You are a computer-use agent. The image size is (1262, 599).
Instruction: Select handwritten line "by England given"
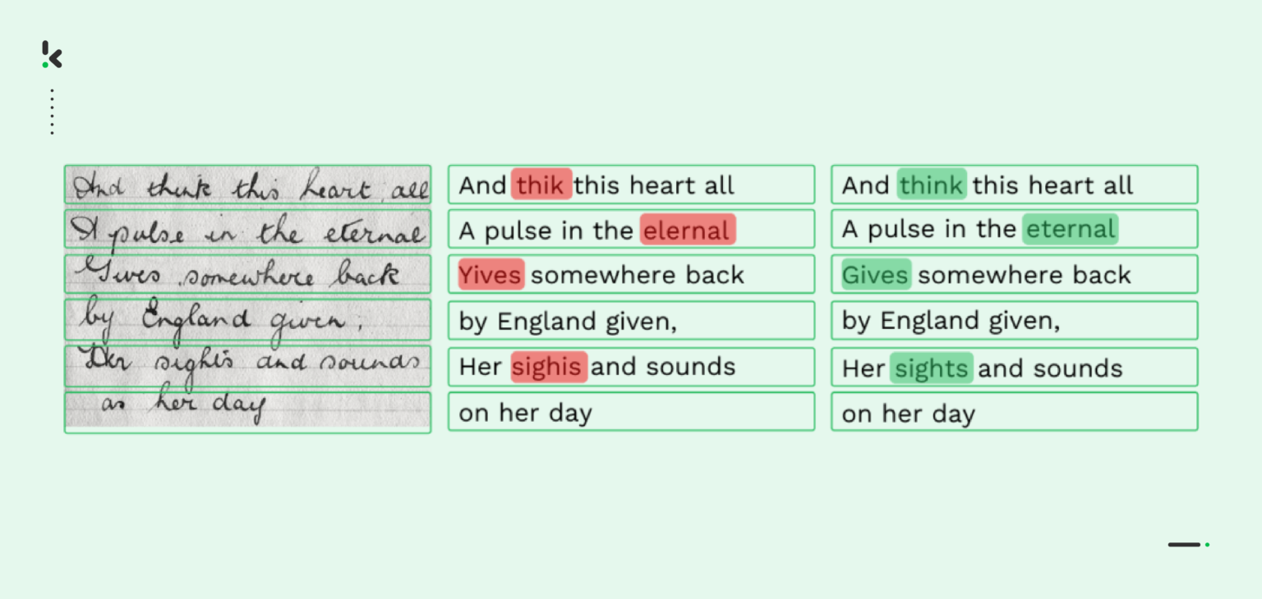[x=247, y=320]
